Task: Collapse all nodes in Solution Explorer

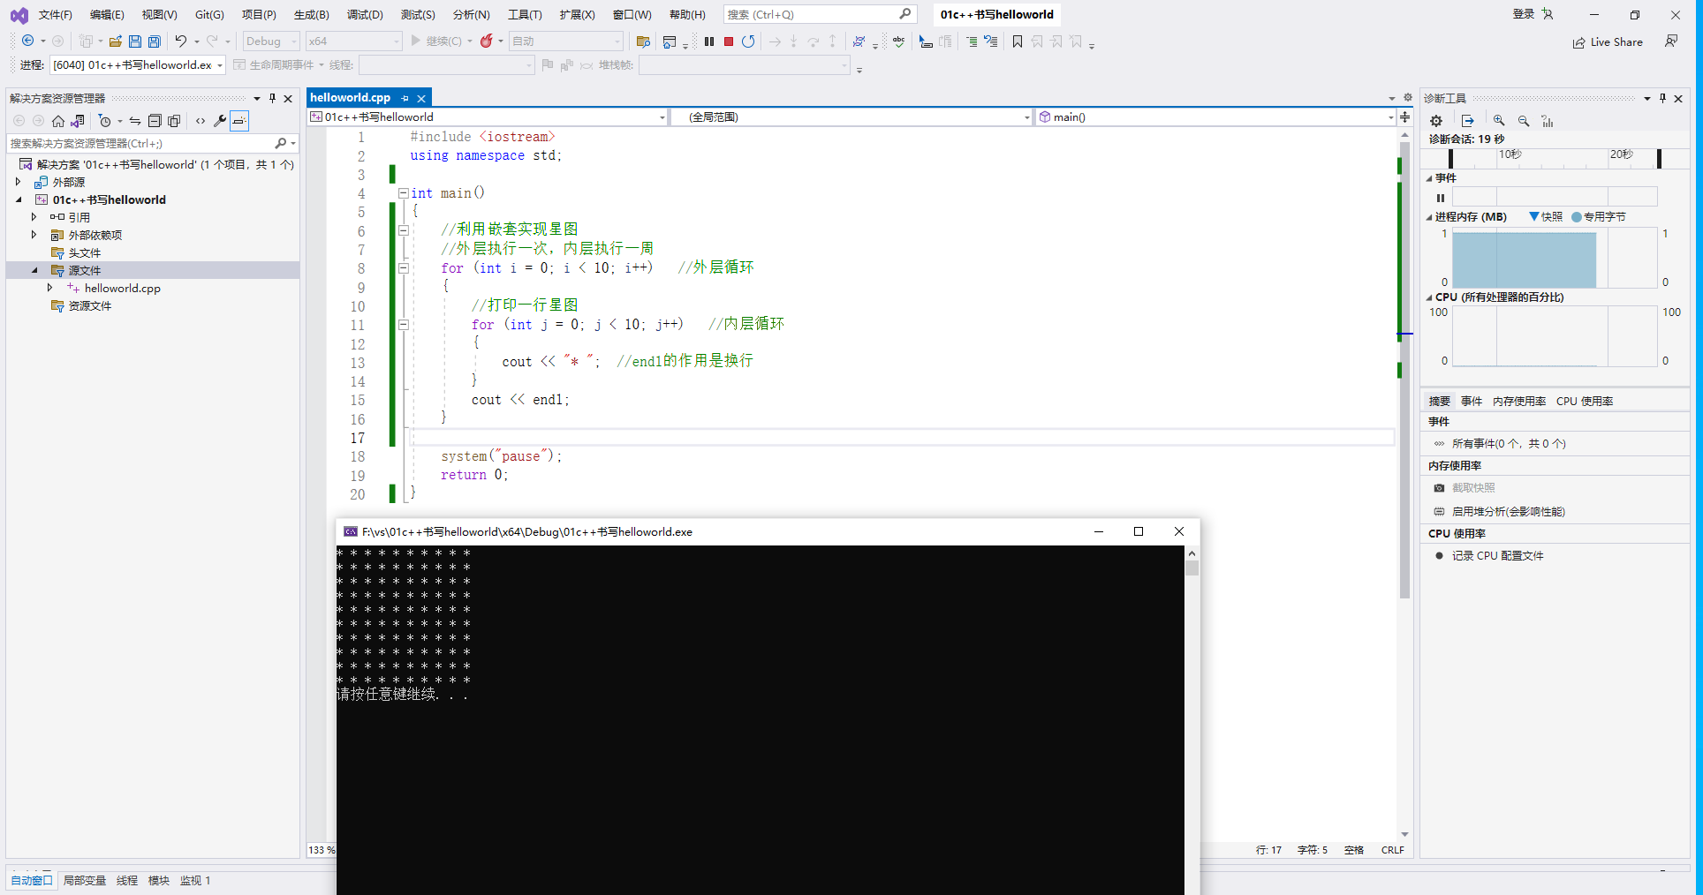Action: (155, 121)
